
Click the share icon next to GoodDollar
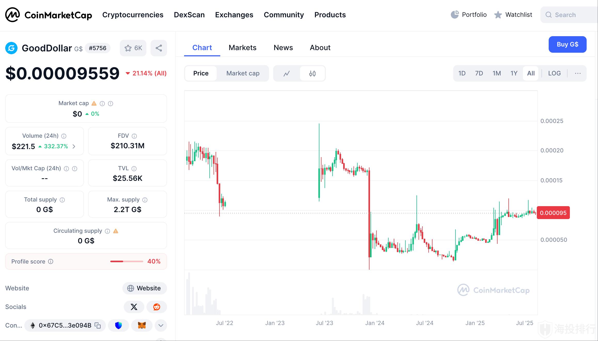[159, 48]
